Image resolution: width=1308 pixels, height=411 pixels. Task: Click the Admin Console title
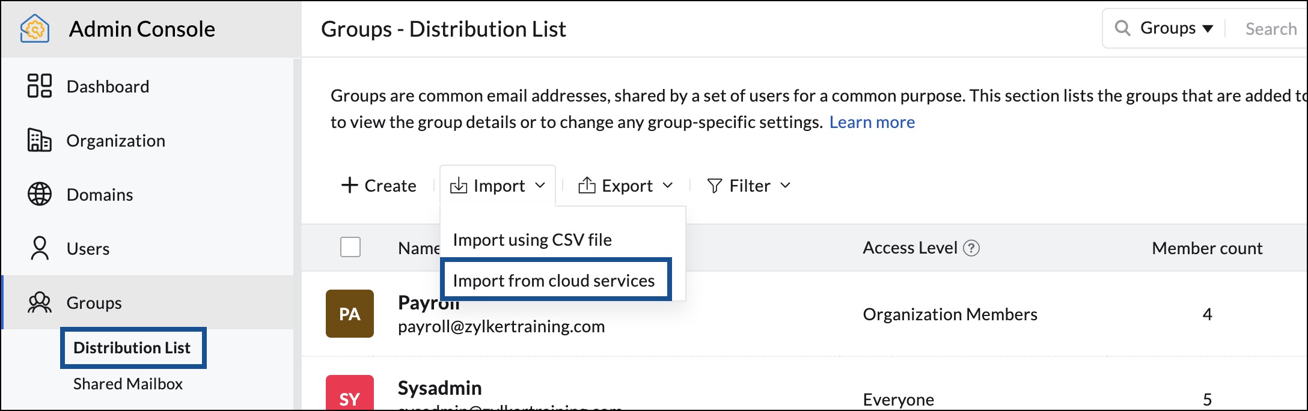[142, 28]
